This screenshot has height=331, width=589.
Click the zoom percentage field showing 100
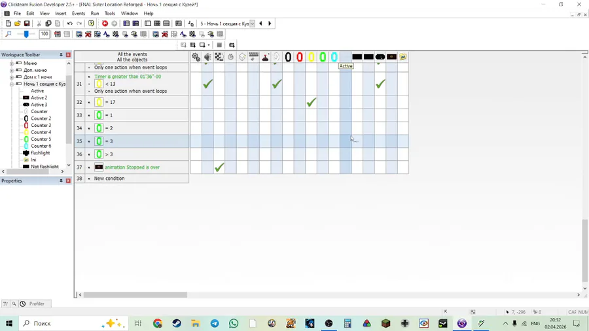[45, 34]
